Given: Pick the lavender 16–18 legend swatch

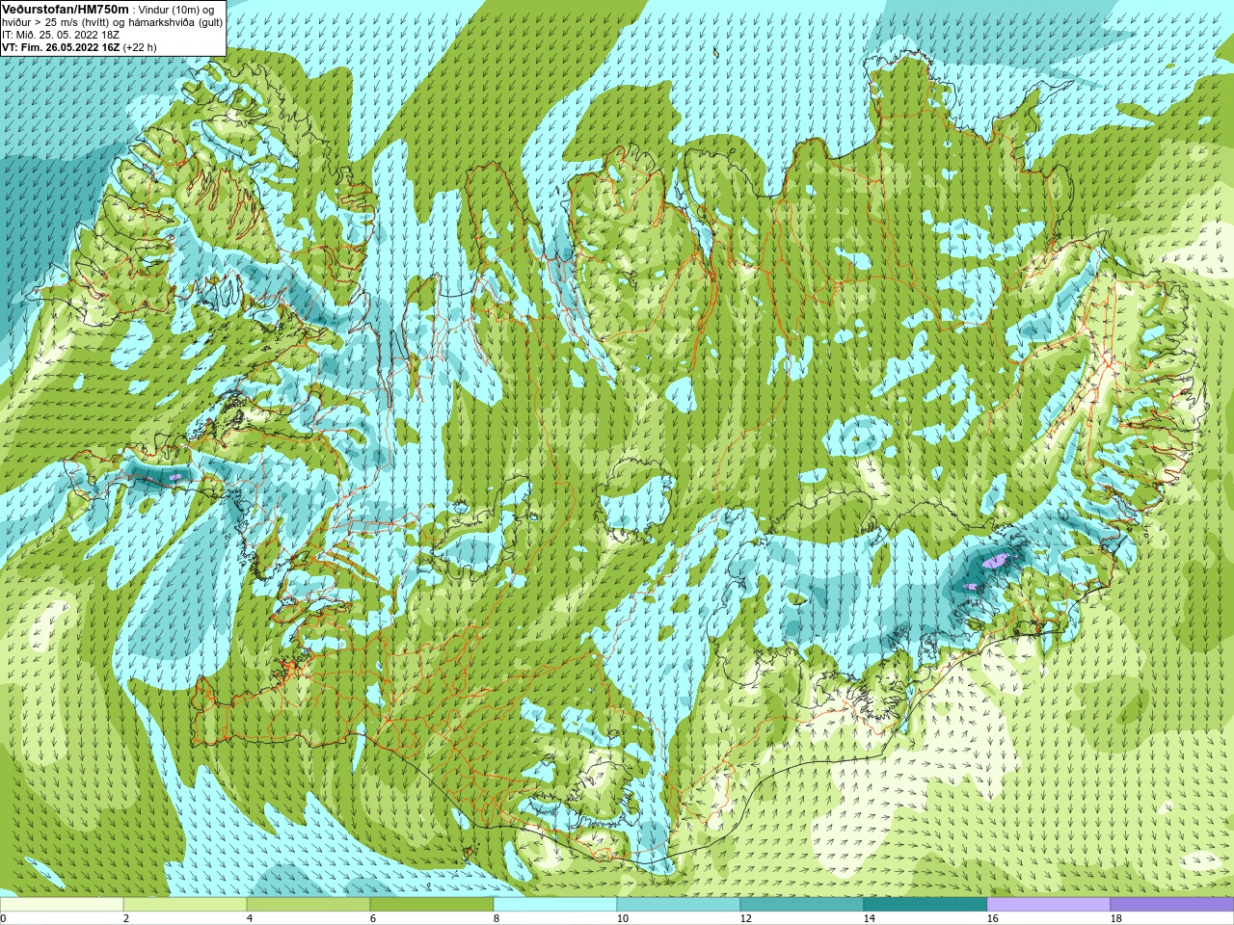Looking at the screenshot, I should point(1049,905).
